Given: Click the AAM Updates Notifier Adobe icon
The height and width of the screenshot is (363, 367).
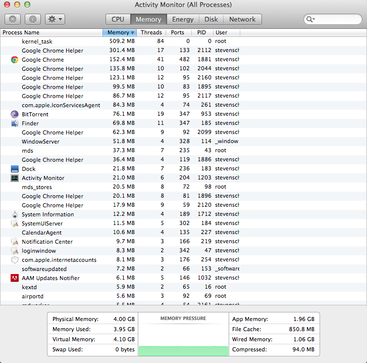Looking at the screenshot, I should coord(15,278).
